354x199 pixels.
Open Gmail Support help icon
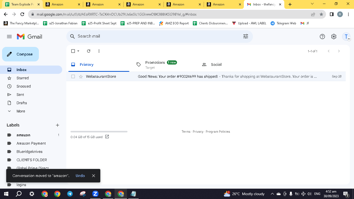(322, 37)
